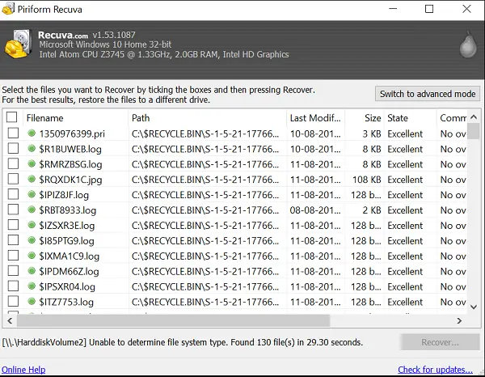Tick checkbox for $IXMA1C9.log
This screenshot has width=485, height=377.
(x=13, y=256)
